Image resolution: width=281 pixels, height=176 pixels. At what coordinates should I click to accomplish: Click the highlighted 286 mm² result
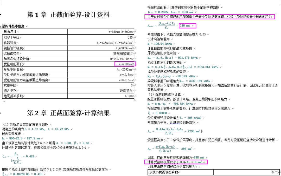[185, 26]
